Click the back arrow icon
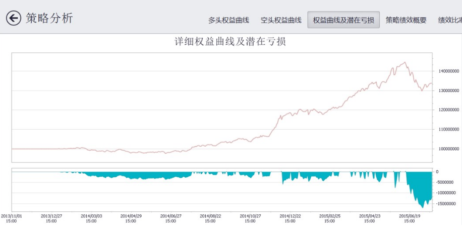Viewport: 462px width, 226px height. coord(14,19)
